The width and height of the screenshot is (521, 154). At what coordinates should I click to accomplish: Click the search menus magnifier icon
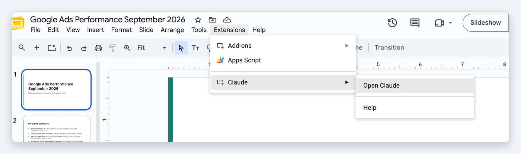coord(22,48)
